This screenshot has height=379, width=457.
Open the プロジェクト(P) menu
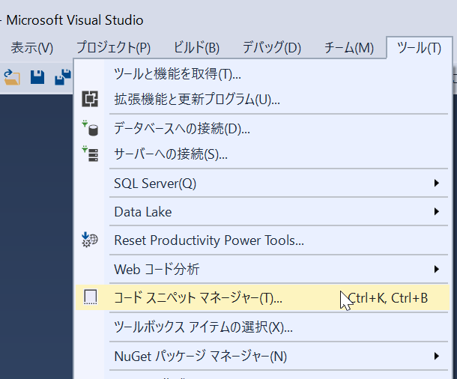click(x=112, y=48)
